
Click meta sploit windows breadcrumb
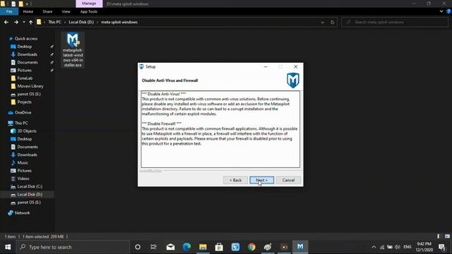click(x=119, y=22)
